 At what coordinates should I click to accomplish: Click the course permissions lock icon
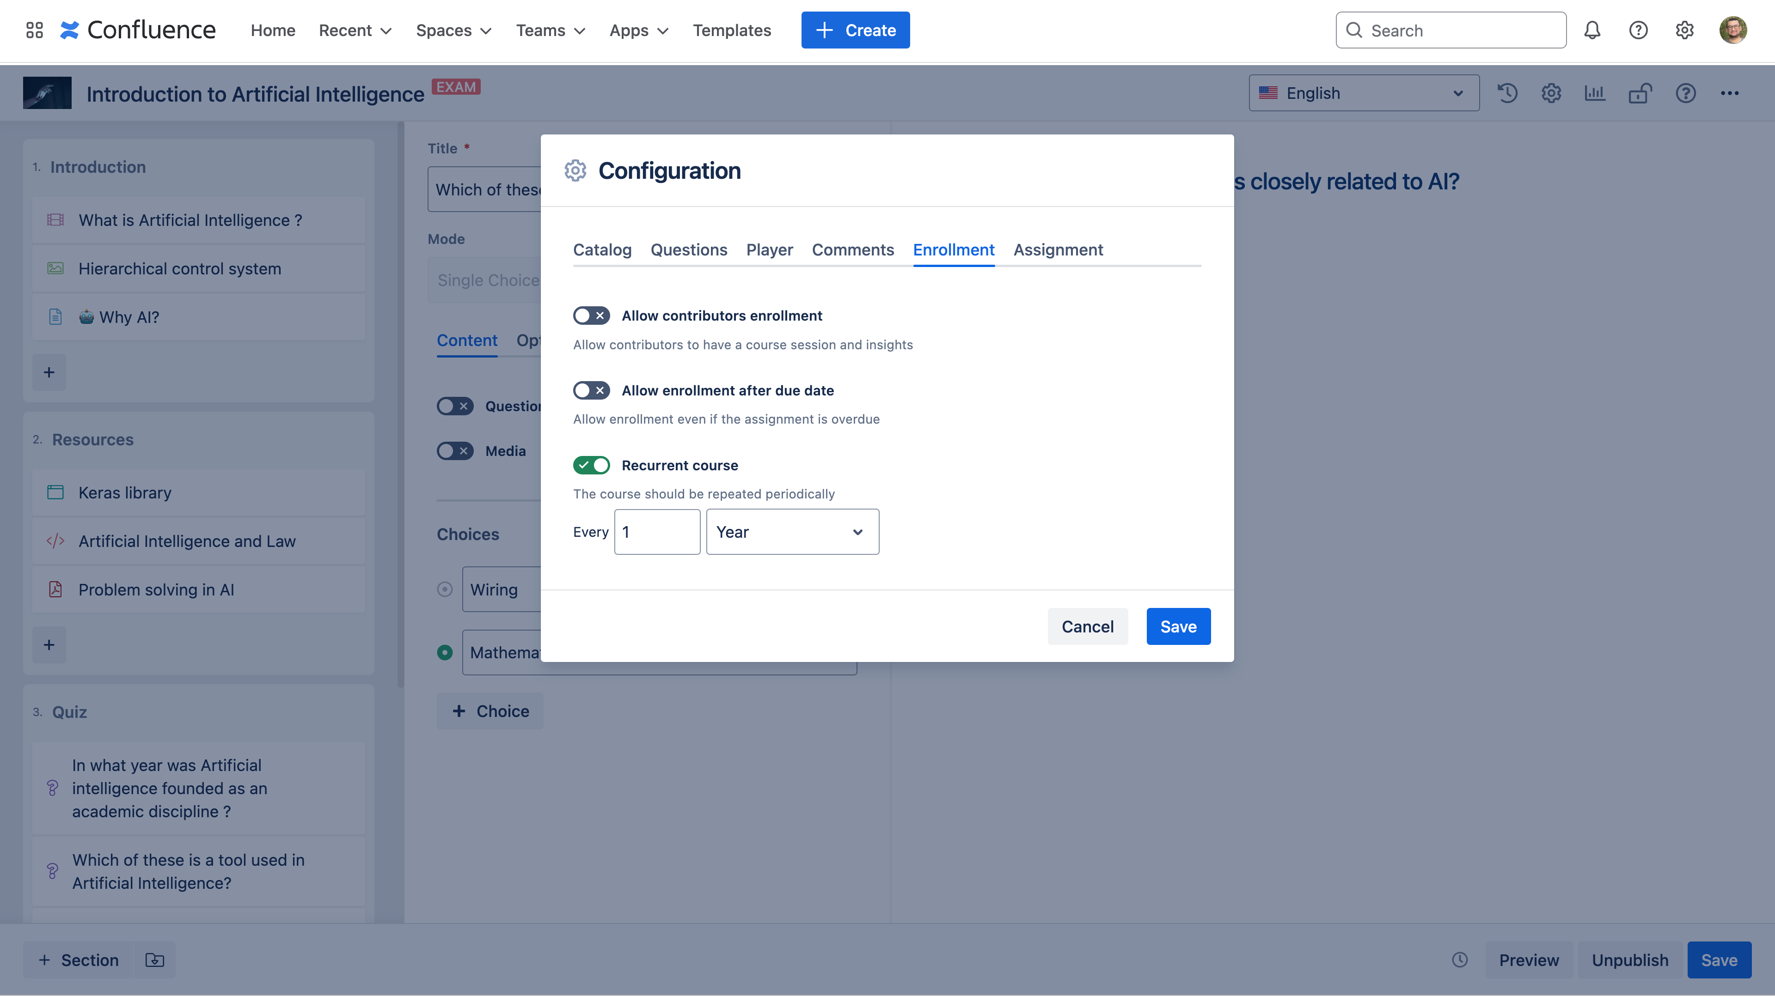1640,93
